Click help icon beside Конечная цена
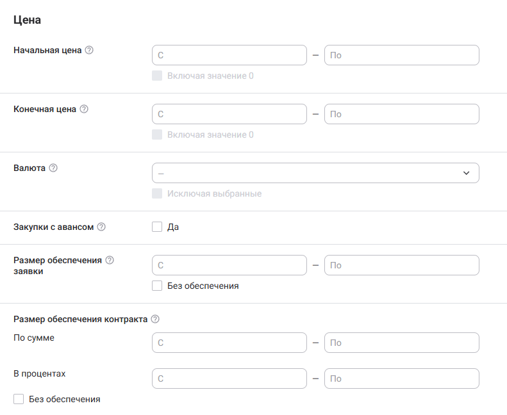This screenshot has width=507, height=415. pos(84,109)
